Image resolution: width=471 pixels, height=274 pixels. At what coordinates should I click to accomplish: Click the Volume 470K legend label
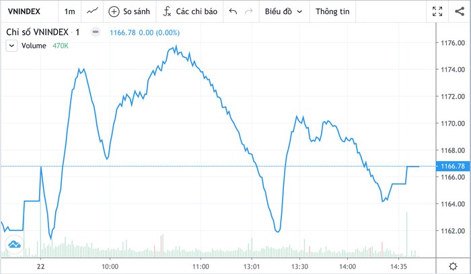45,46
